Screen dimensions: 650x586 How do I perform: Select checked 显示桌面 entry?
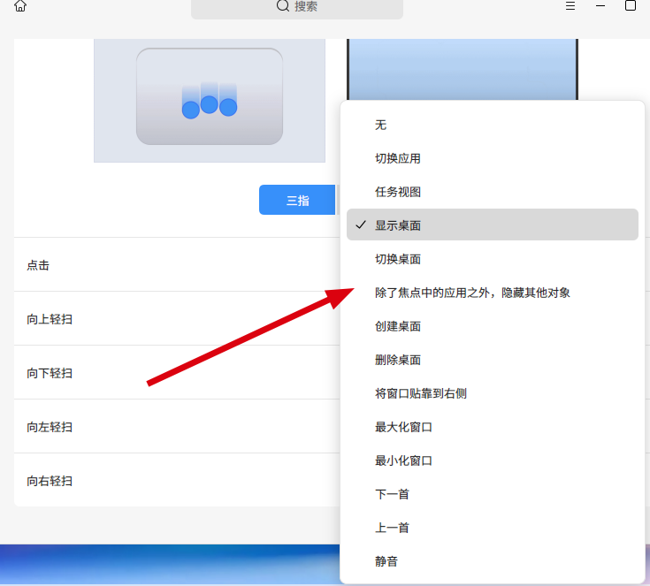coord(493,225)
